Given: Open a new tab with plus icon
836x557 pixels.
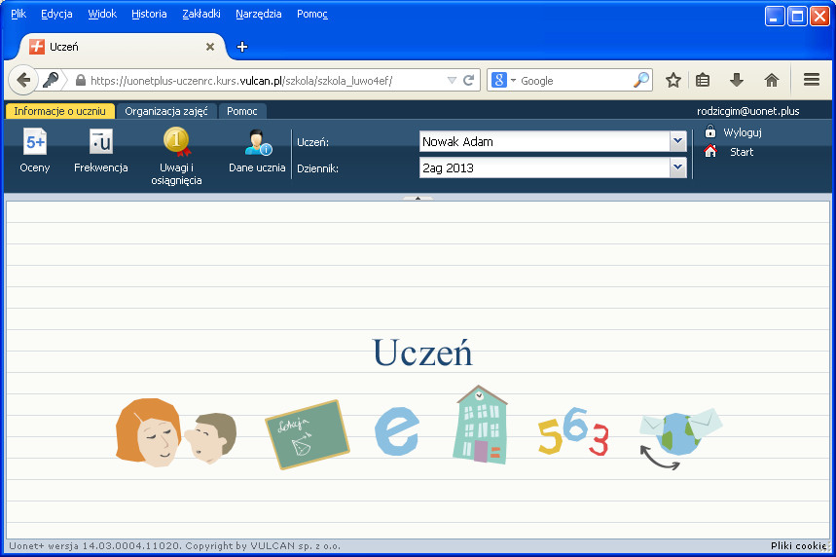Looking at the screenshot, I should 242,47.
